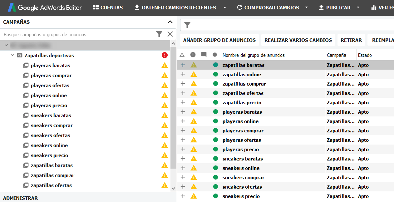Select playeras precio row in table
This screenshot has width=394, height=202.
[x=285, y=149]
